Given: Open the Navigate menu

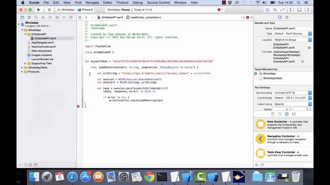Looking at the screenshot, I should pyautogui.click(x=92, y=3).
